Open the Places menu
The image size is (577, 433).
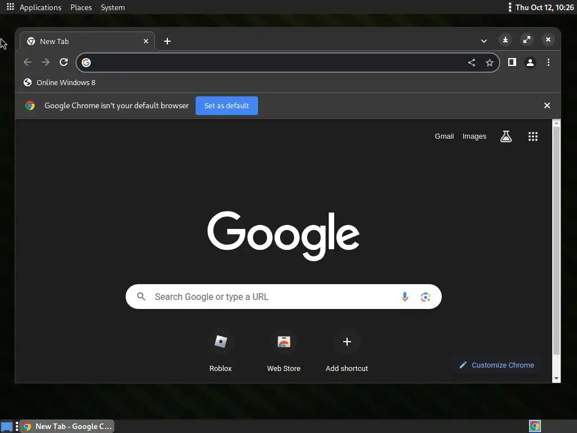tap(81, 7)
